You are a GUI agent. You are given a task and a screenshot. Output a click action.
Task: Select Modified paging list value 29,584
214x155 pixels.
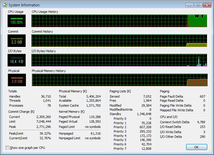pos(146,105)
